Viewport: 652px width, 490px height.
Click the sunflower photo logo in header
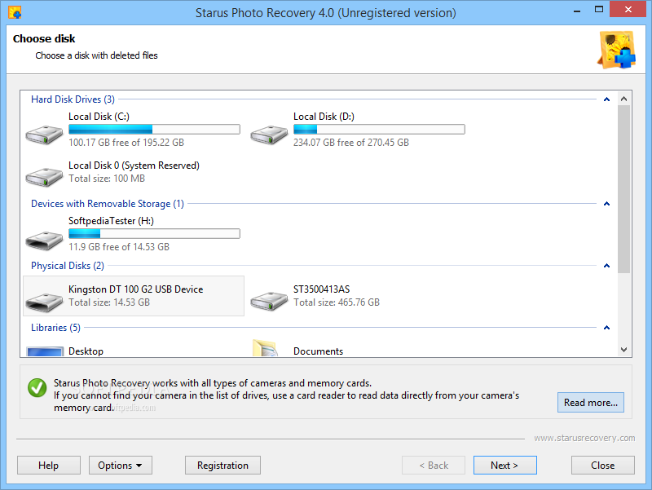(x=617, y=50)
